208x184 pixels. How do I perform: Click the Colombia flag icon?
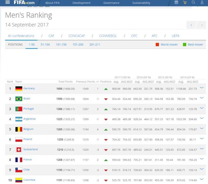(19, 180)
